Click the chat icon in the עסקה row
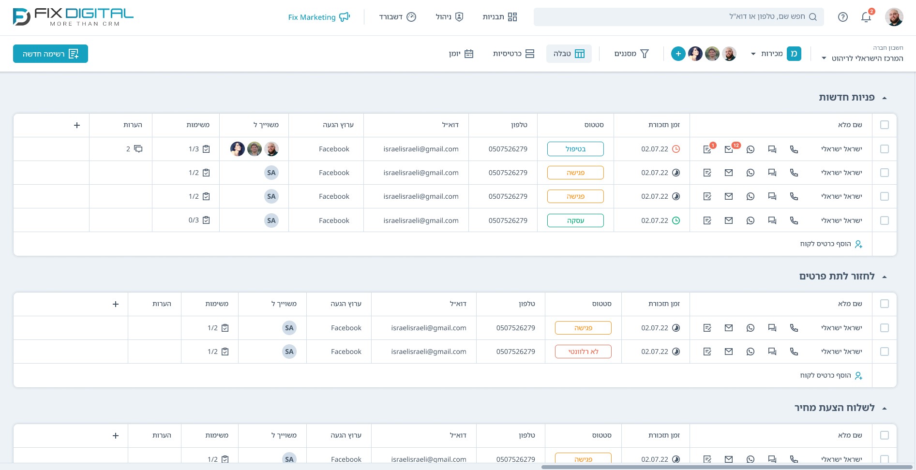 772,220
